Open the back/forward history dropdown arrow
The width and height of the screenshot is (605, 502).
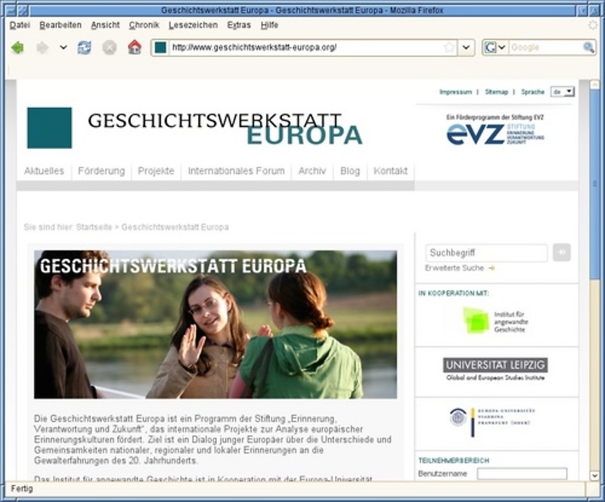(64, 48)
